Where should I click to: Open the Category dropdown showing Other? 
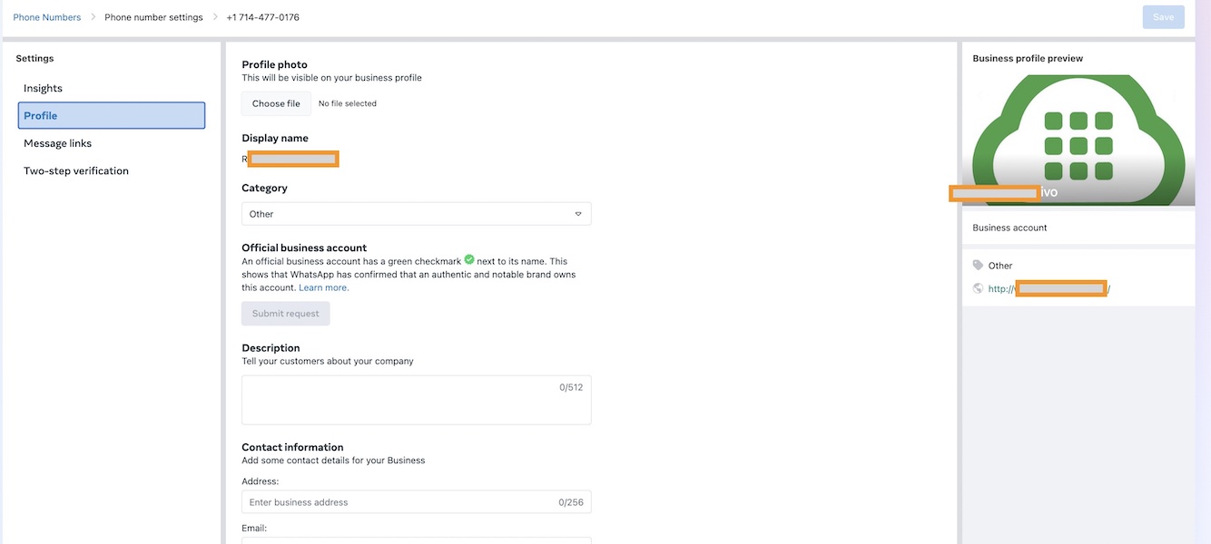(x=416, y=214)
